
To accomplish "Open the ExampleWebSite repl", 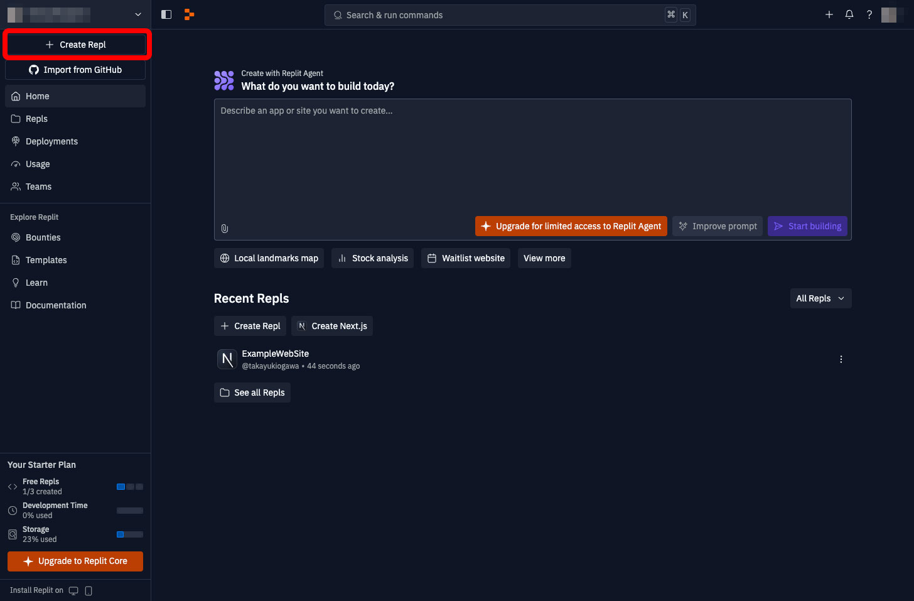I will point(275,354).
